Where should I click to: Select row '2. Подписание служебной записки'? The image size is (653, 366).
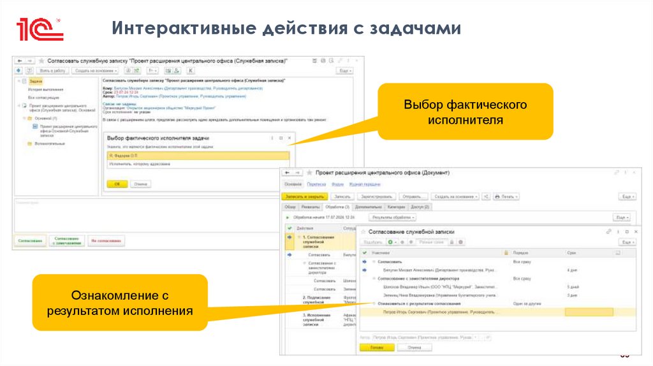pos(321,300)
